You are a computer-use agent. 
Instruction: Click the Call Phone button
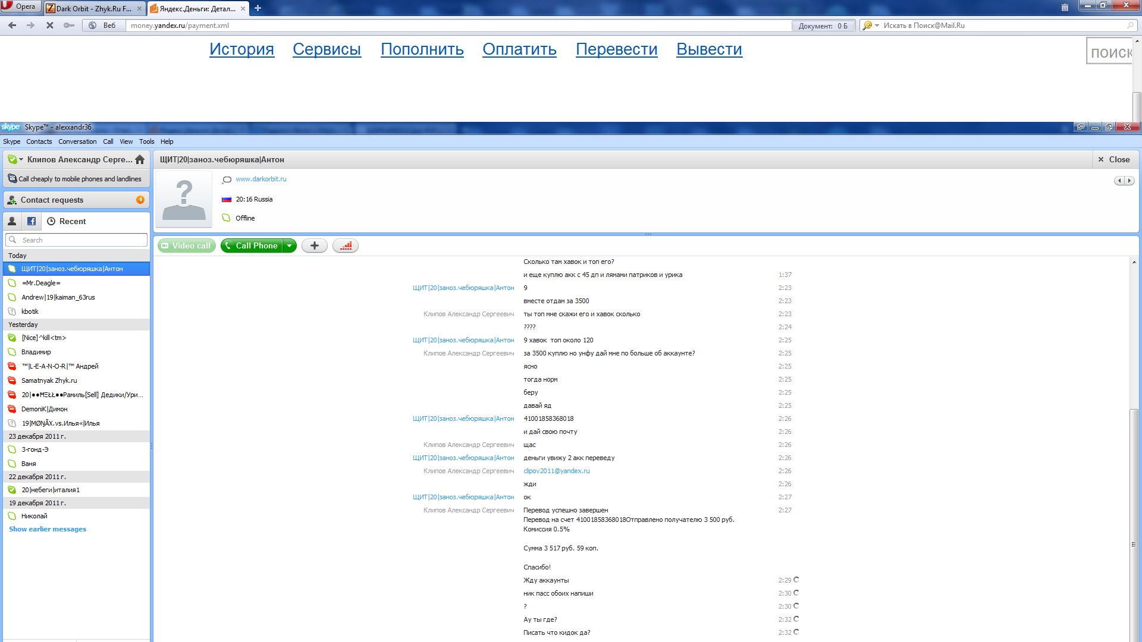[x=251, y=246]
